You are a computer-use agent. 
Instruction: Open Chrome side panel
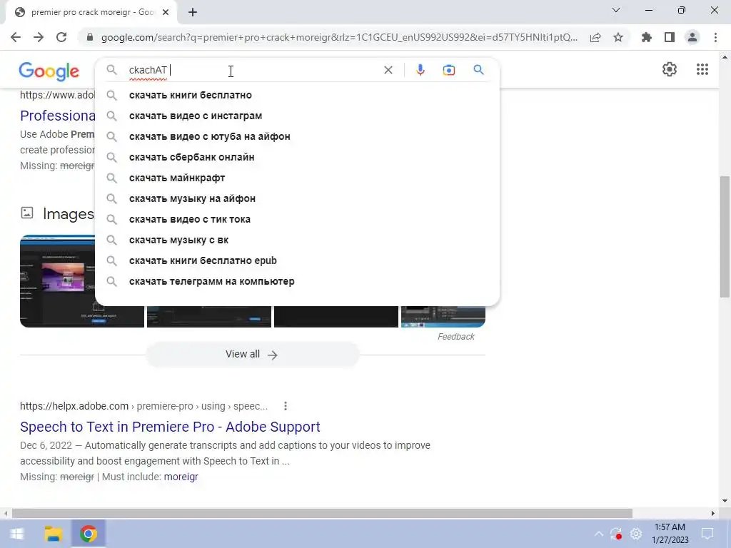coord(670,37)
